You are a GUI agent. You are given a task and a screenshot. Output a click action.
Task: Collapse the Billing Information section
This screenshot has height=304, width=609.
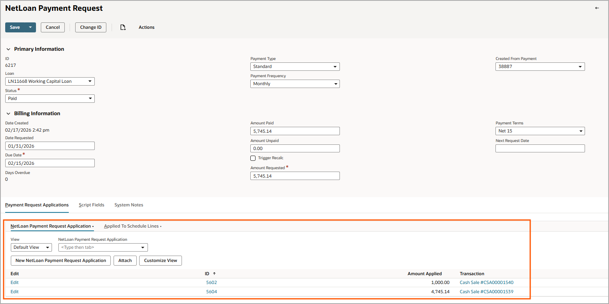pos(8,114)
